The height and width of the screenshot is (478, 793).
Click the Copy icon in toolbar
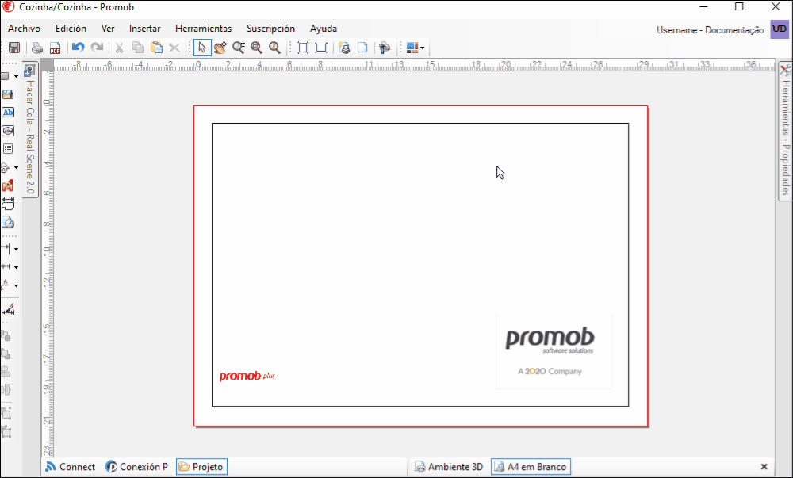[x=137, y=48]
